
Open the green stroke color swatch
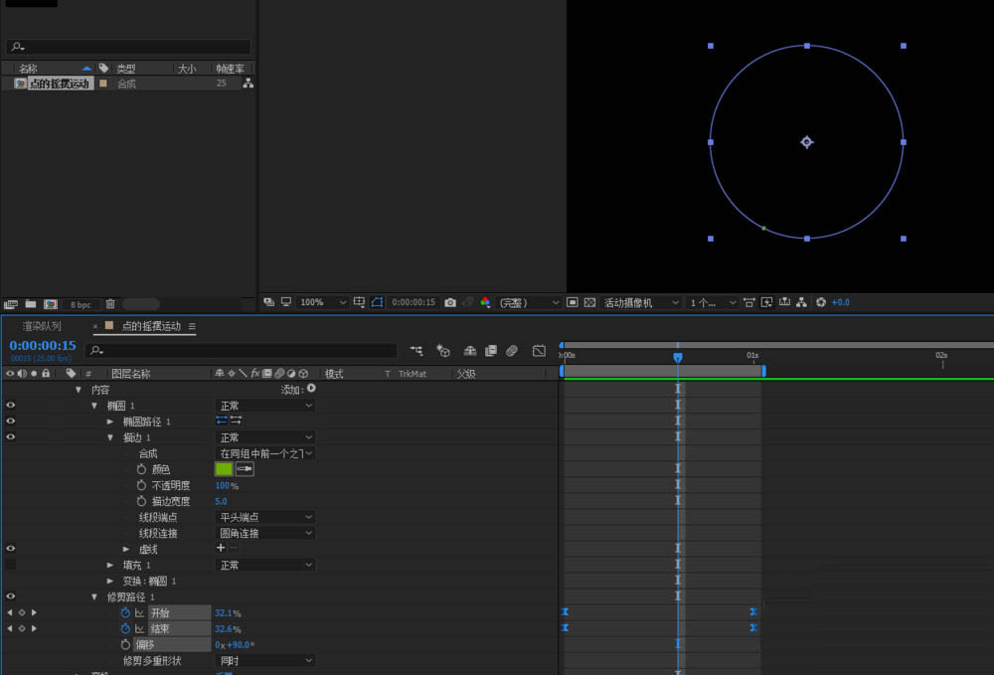[224, 469]
